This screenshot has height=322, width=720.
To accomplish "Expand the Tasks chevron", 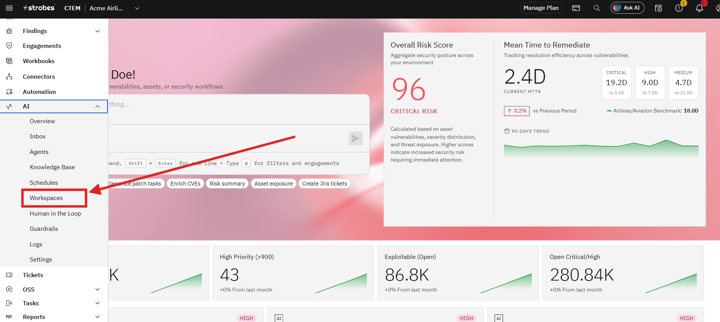I will (x=98, y=303).
